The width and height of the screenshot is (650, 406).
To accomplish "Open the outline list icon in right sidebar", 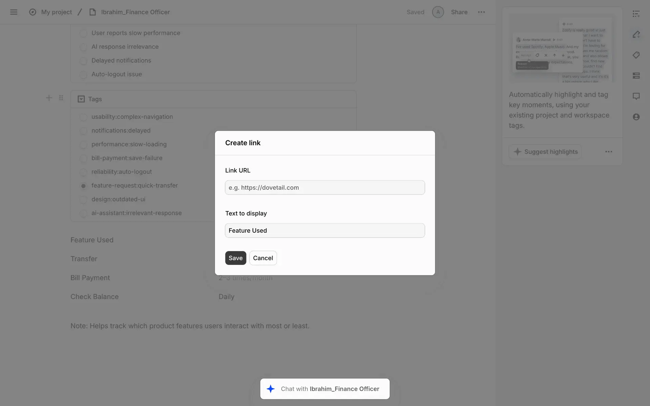I will 636,14.
